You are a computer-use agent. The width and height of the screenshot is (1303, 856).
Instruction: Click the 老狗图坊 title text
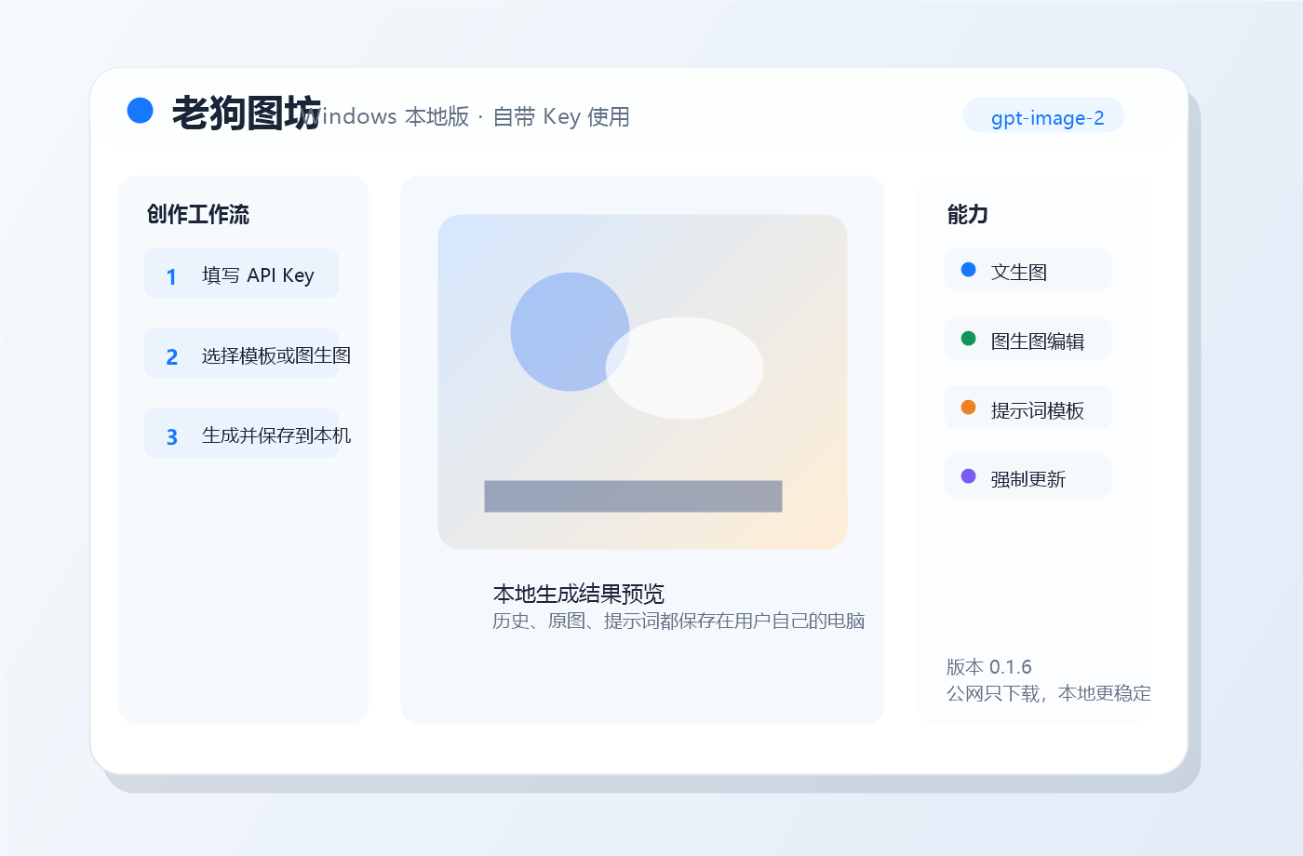pos(247,114)
